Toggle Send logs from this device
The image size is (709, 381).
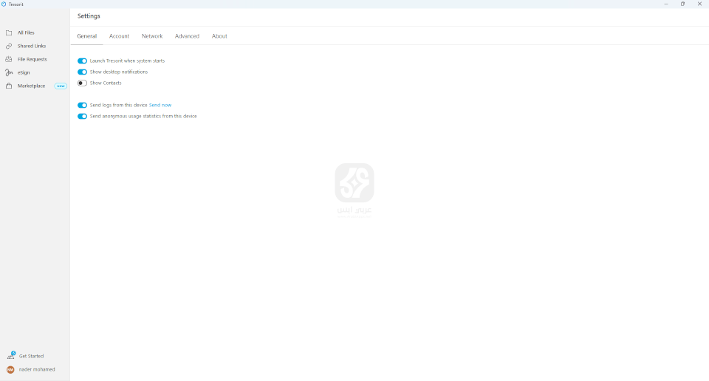(x=82, y=105)
